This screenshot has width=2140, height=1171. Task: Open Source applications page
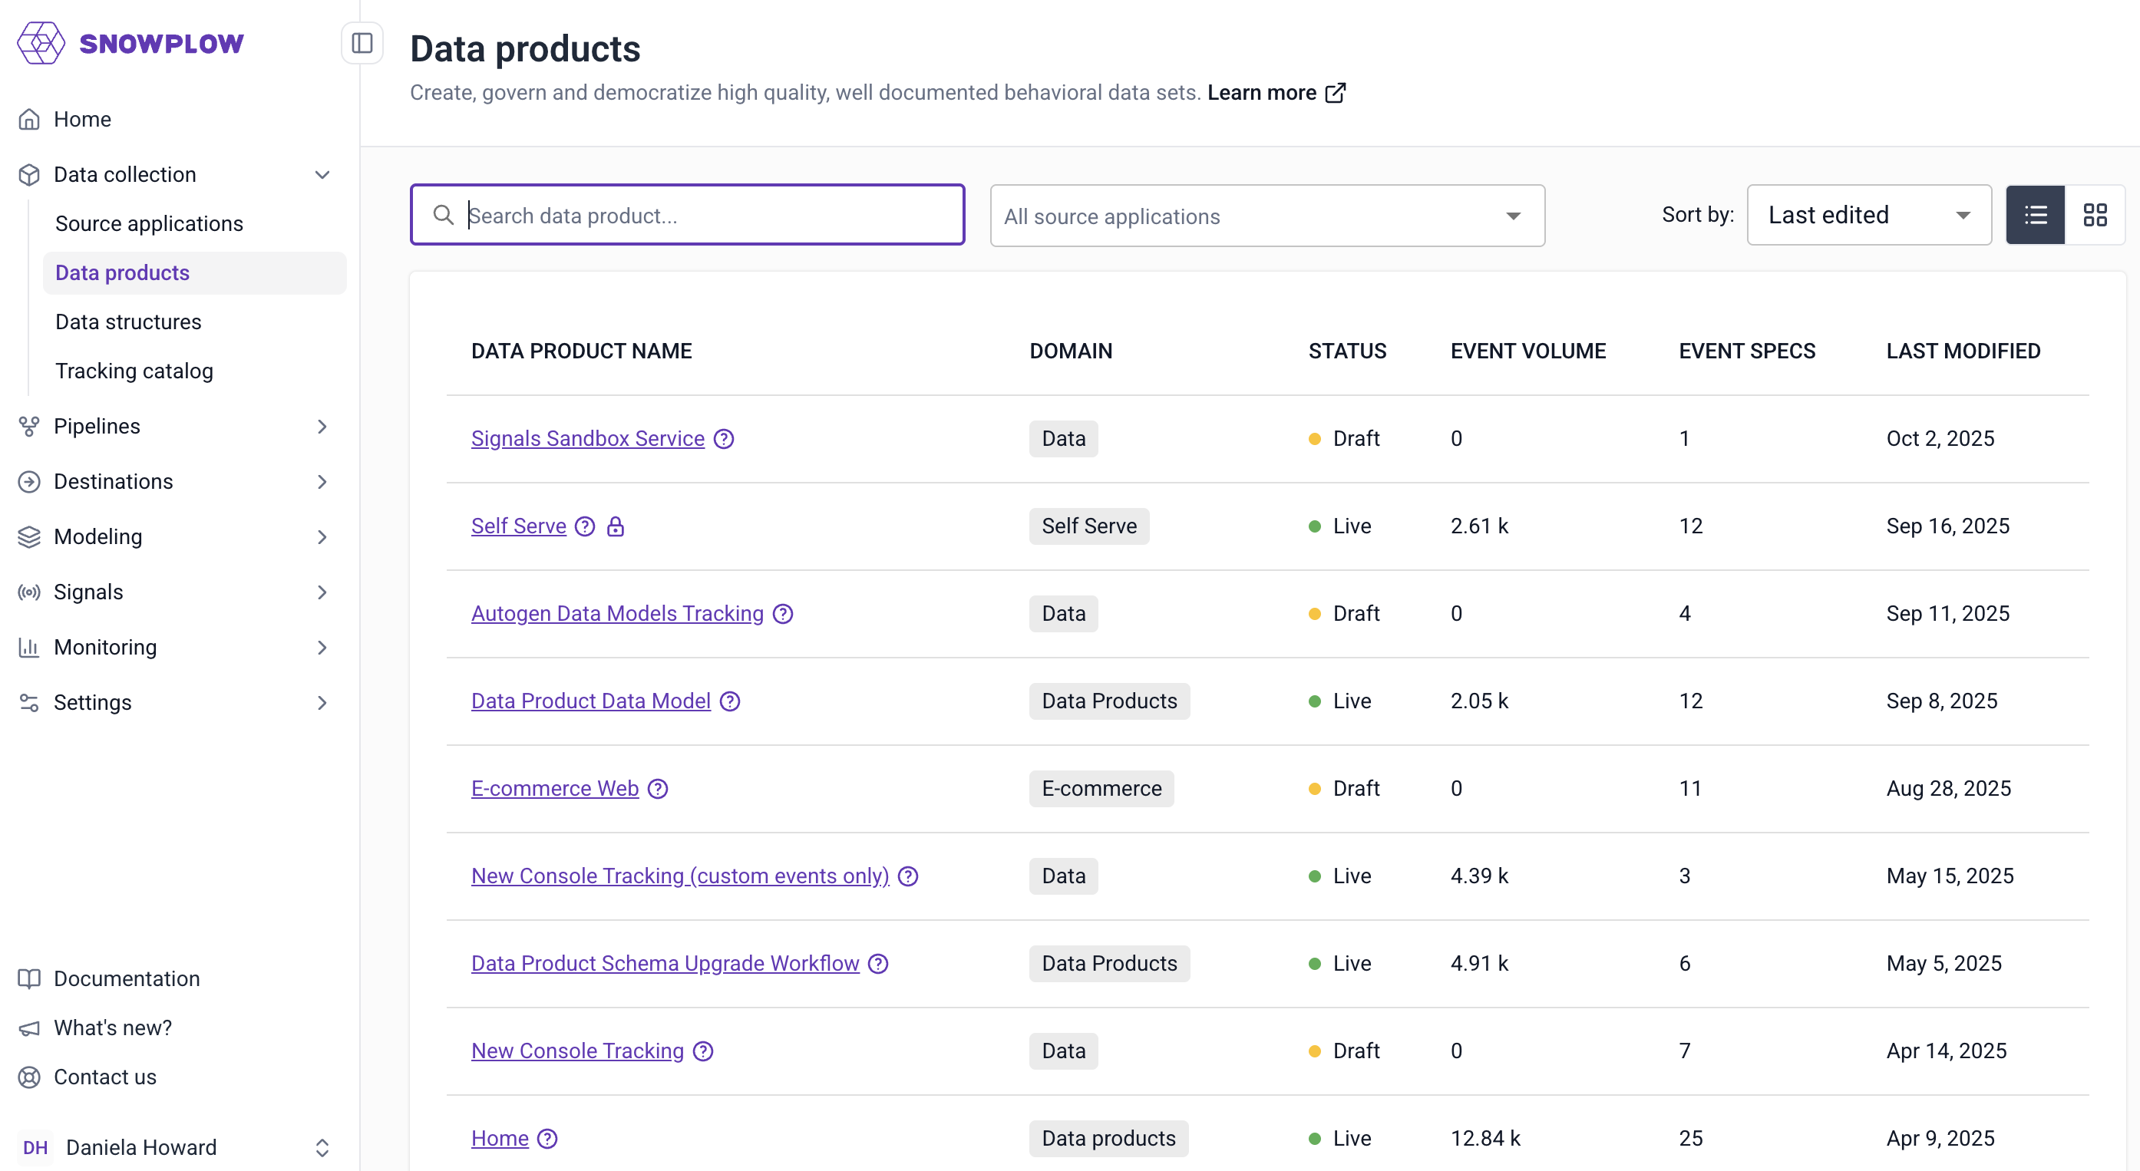click(150, 223)
